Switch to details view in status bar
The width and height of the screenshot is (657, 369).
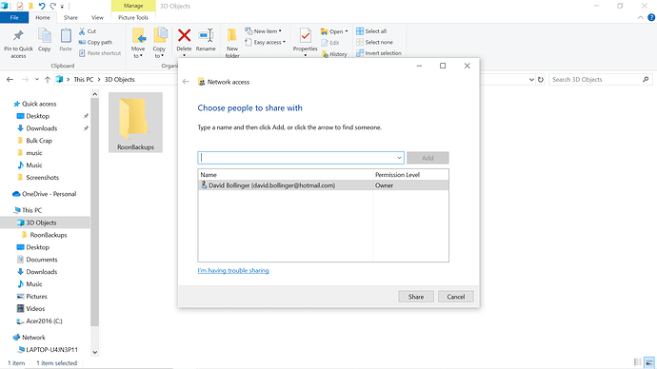[638, 362]
